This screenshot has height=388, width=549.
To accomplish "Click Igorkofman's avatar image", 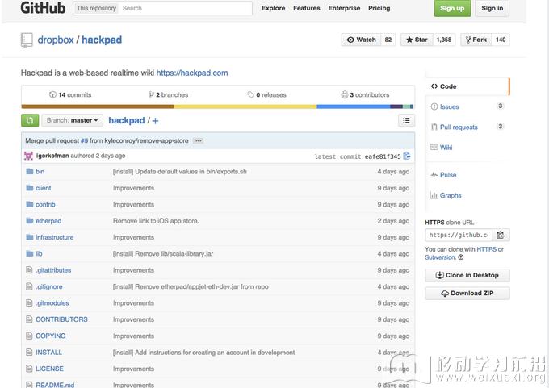I will coord(28,156).
